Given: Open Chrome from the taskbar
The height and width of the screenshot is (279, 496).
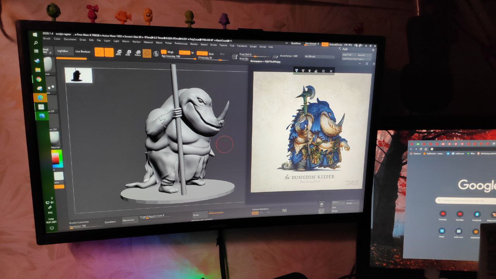Looking at the screenshot, I should tap(38, 79).
